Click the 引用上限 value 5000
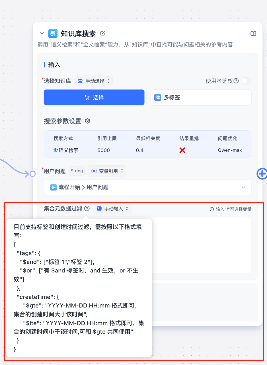267x365 pixels. coord(104,150)
